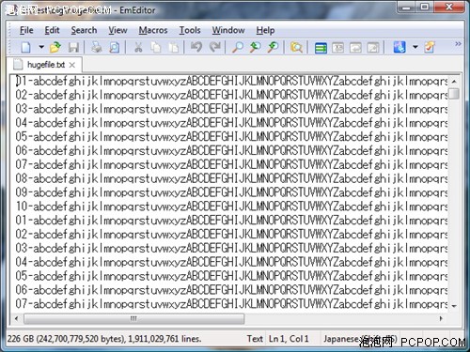The width and height of the screenshot is (470, 352).
Task: Open the File menu
Action: 26,30
